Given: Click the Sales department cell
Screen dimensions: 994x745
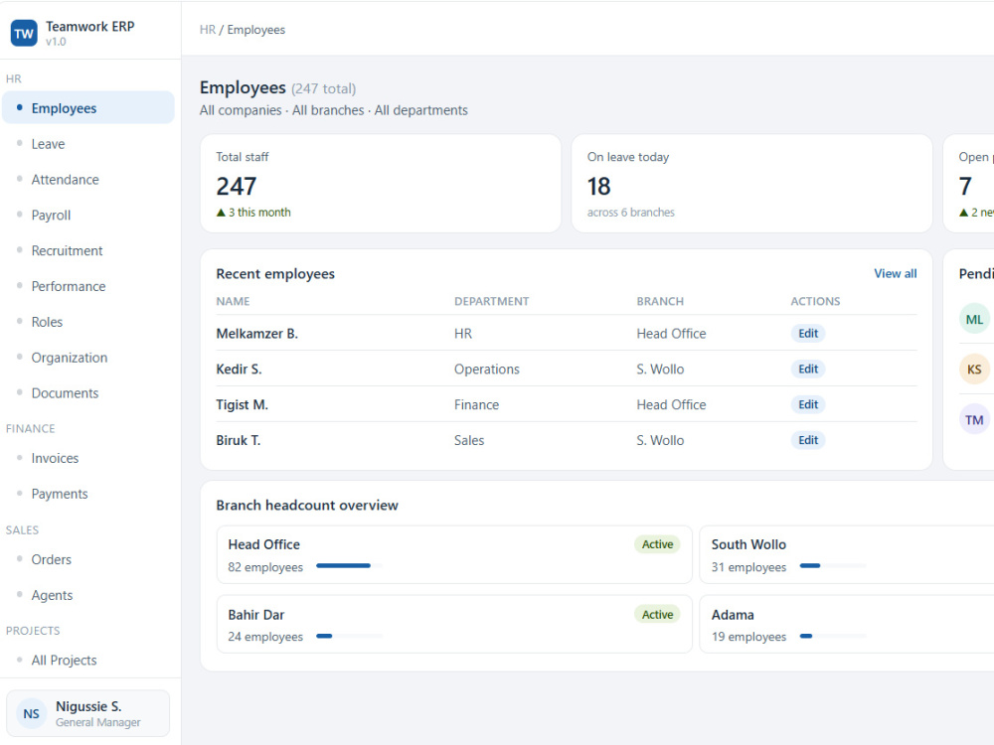Looking at the screenshot, I should pyautogui.click(x=469, y=440).
